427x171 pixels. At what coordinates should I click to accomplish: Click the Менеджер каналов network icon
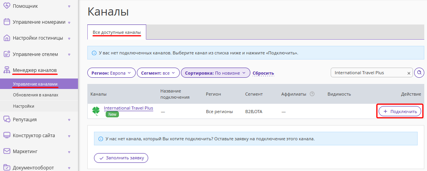click(x=7, y=70)
